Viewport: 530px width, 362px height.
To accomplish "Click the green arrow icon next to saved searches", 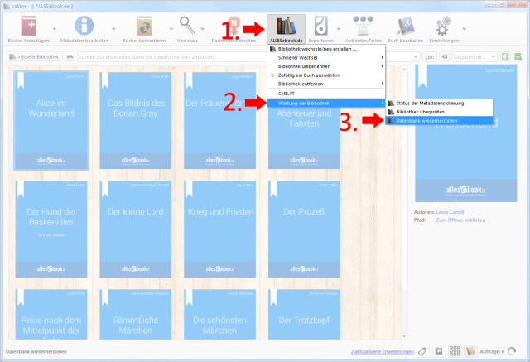I will point(505,57).
